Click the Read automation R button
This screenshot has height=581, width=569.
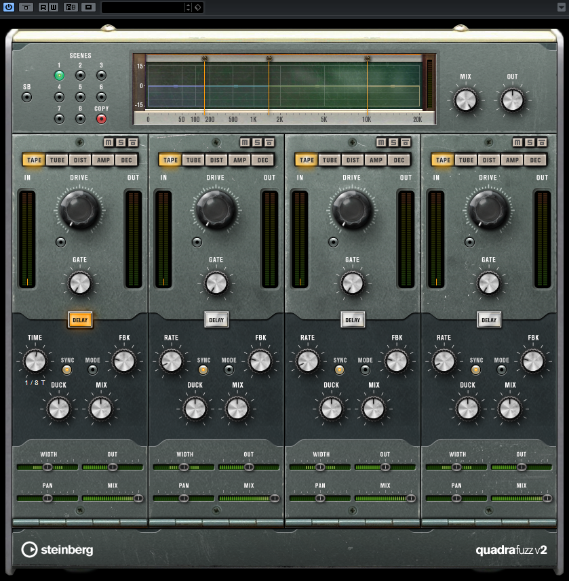(43, 7)
